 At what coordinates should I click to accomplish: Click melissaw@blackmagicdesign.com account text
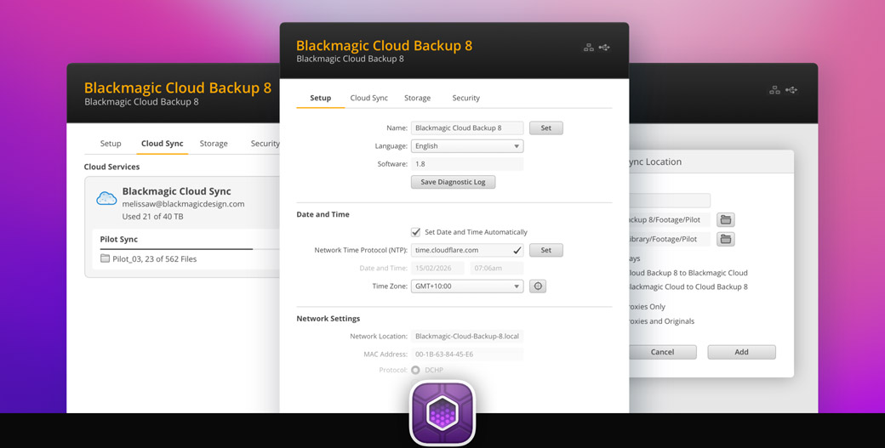(184, 204)
